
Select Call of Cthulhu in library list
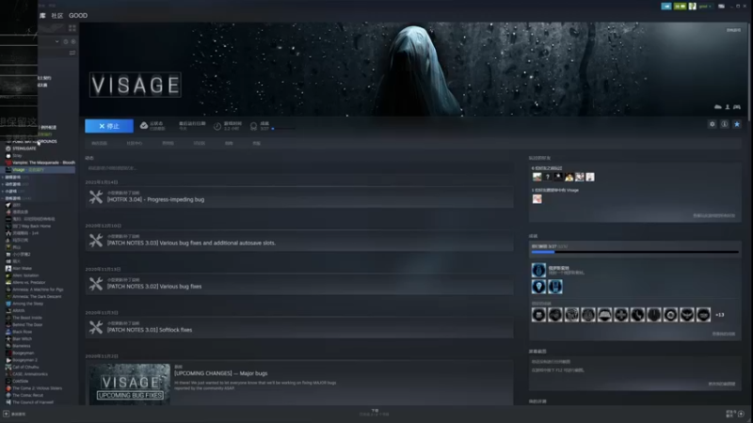click(x=25, y=367)
